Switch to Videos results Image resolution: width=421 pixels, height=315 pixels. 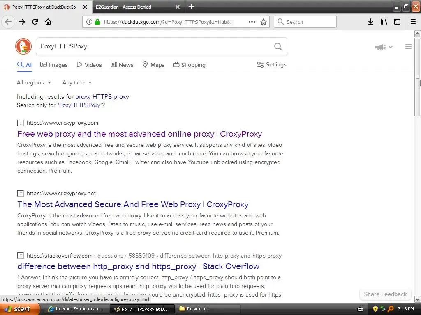click(x=89, y=65)
